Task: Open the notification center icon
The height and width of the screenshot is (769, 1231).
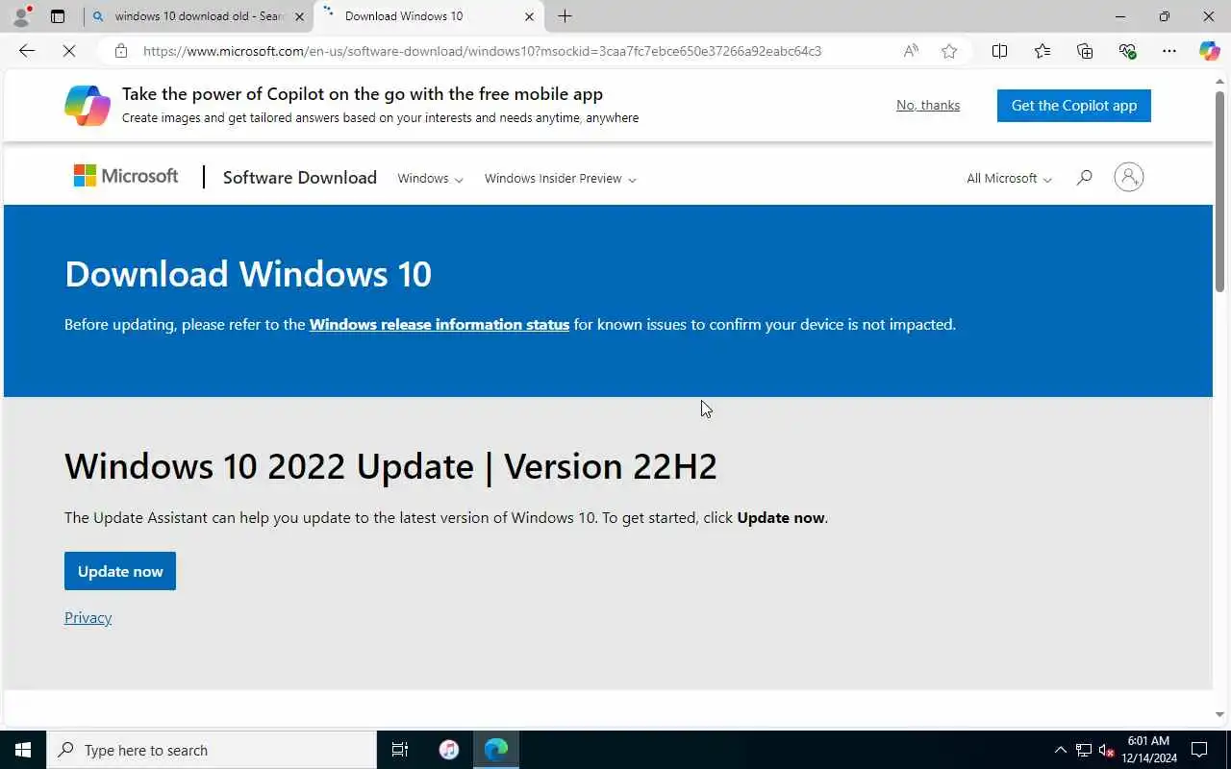Action: tap(1199, 750)
